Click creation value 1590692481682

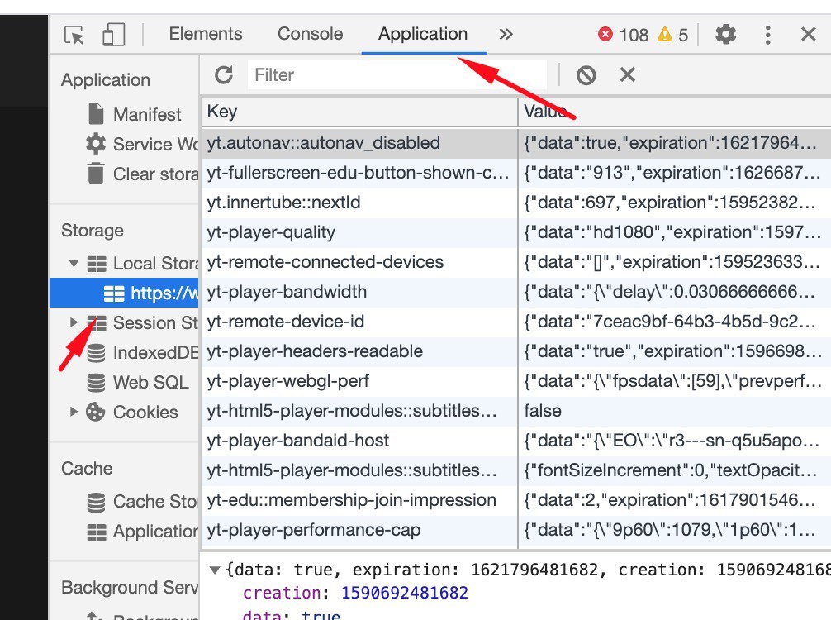[x=405, y=593]
